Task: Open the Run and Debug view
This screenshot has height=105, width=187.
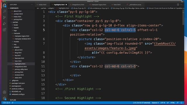Action: click(4, 24)
